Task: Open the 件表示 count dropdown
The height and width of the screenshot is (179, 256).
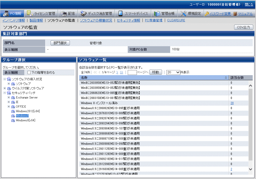Action: [173, 72]
